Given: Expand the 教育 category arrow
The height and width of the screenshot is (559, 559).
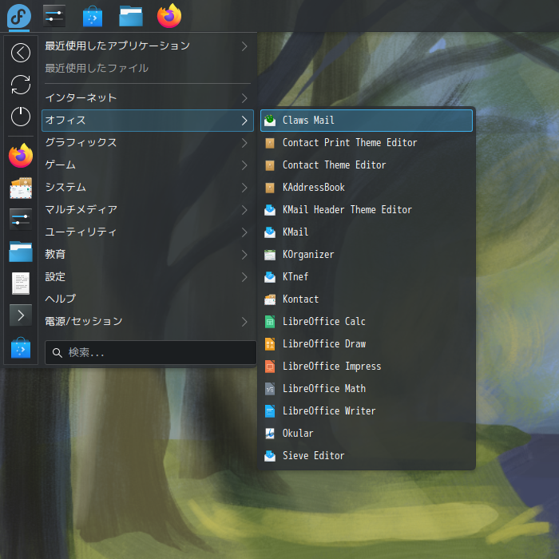Looking at the screenshot, I should coord(244,255).
